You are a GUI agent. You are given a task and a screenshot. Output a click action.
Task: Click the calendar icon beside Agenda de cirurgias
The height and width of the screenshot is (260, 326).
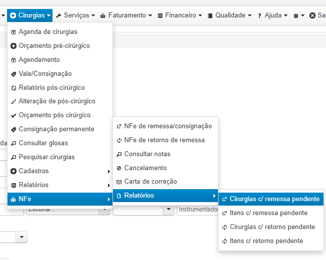pos(13,32)
